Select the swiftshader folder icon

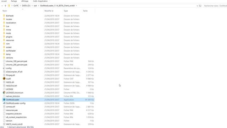pos(4,50)
